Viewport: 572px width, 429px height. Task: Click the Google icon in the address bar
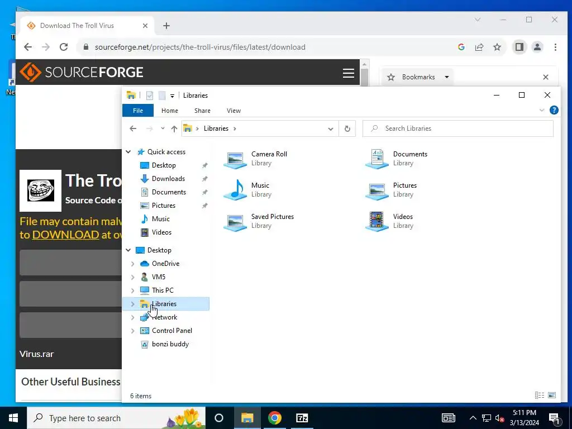coord(461,47)
